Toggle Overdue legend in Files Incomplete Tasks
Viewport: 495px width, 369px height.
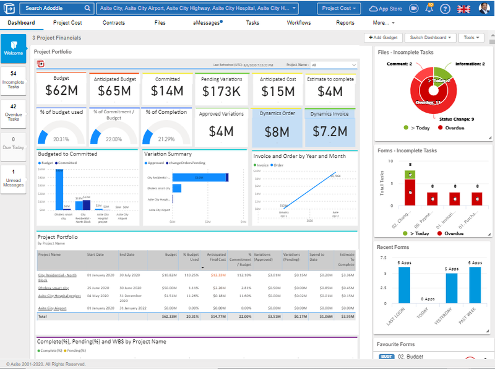(451, 128)
